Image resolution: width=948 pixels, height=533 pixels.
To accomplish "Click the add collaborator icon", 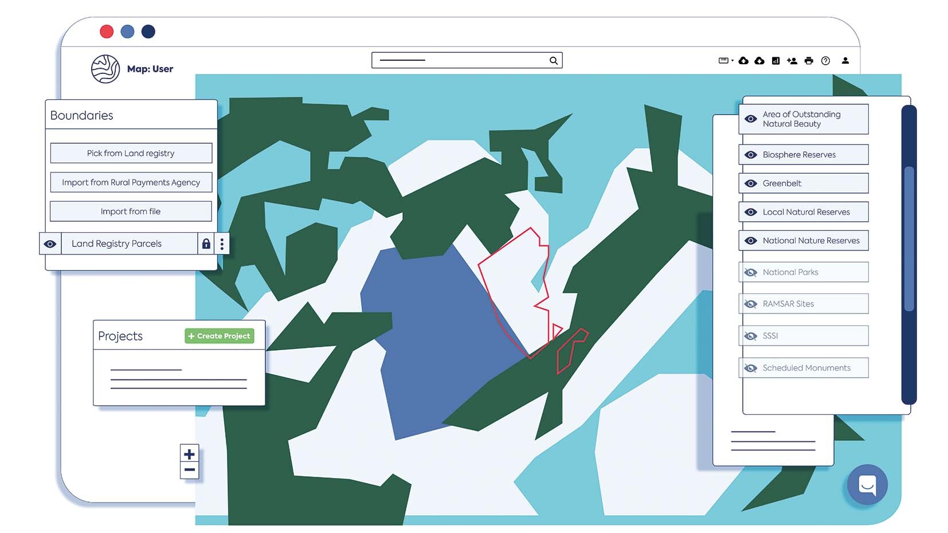I will point(793,60).
